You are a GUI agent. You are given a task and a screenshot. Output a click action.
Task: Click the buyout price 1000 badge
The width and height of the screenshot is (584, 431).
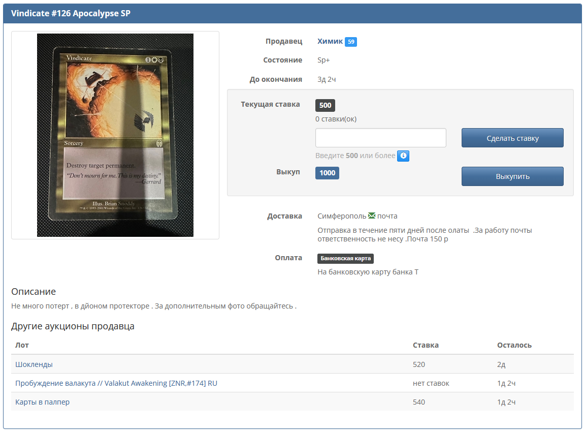[x=328, y=173]
